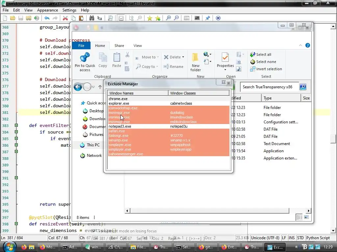The width and height of the screenshot is (337, 252).
Task: Click Python Script scheme in status bar
Action: tap(318, 238)
